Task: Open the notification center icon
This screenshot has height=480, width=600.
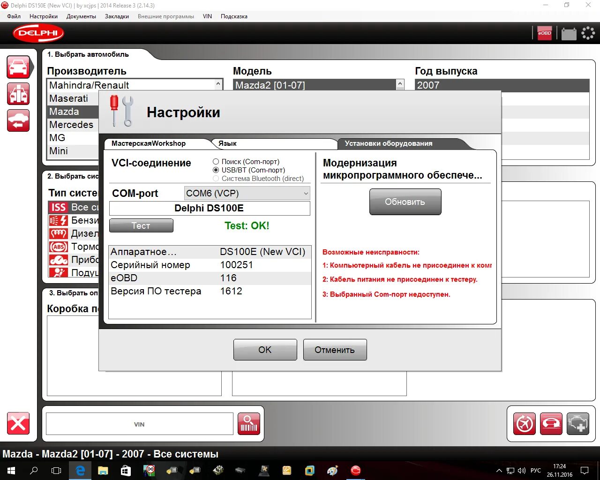Action: [x=585, y=471]
